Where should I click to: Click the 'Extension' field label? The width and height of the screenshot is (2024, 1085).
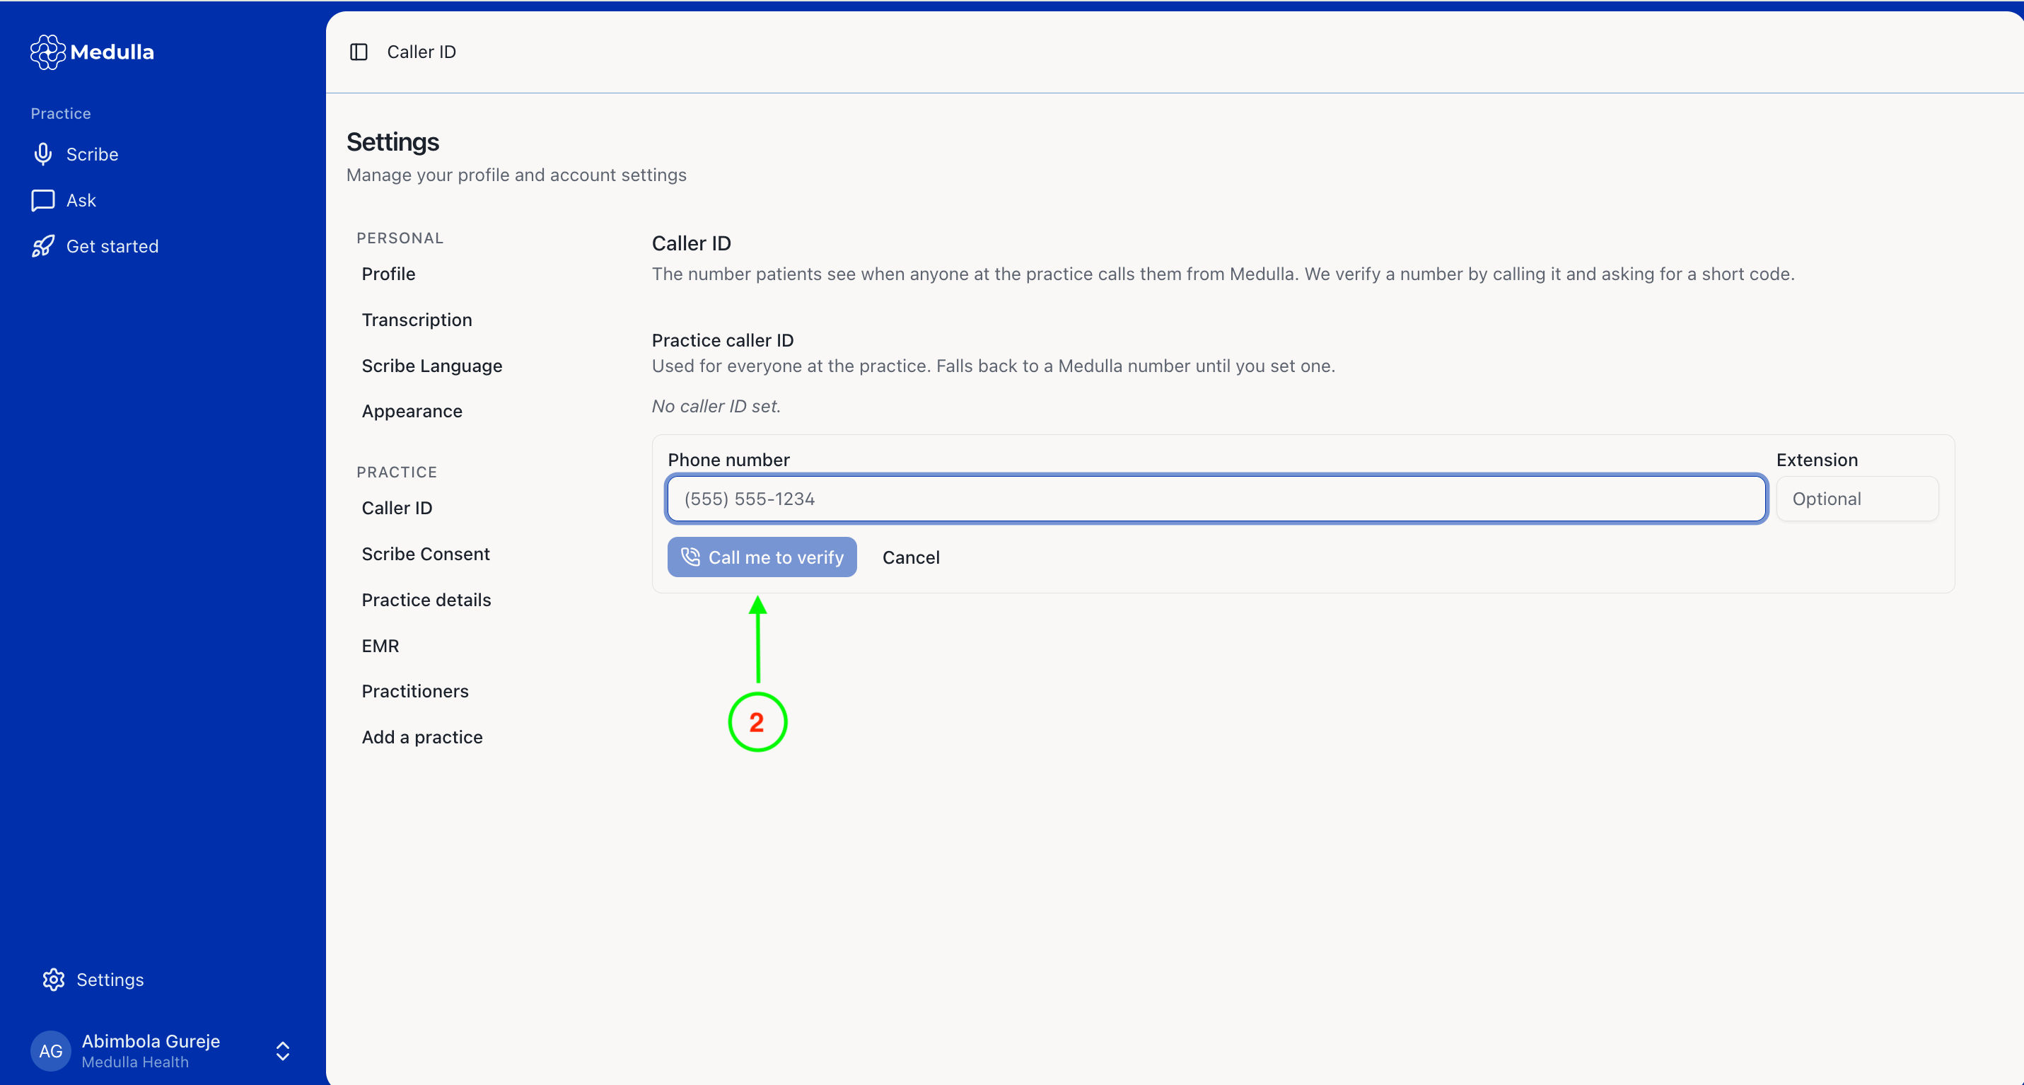click(1817, 460)
